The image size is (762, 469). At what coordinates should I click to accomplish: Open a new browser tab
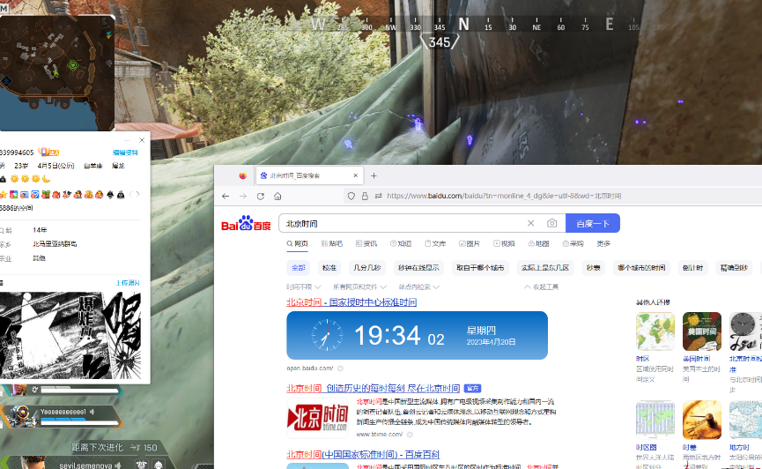tap(374, 175)
